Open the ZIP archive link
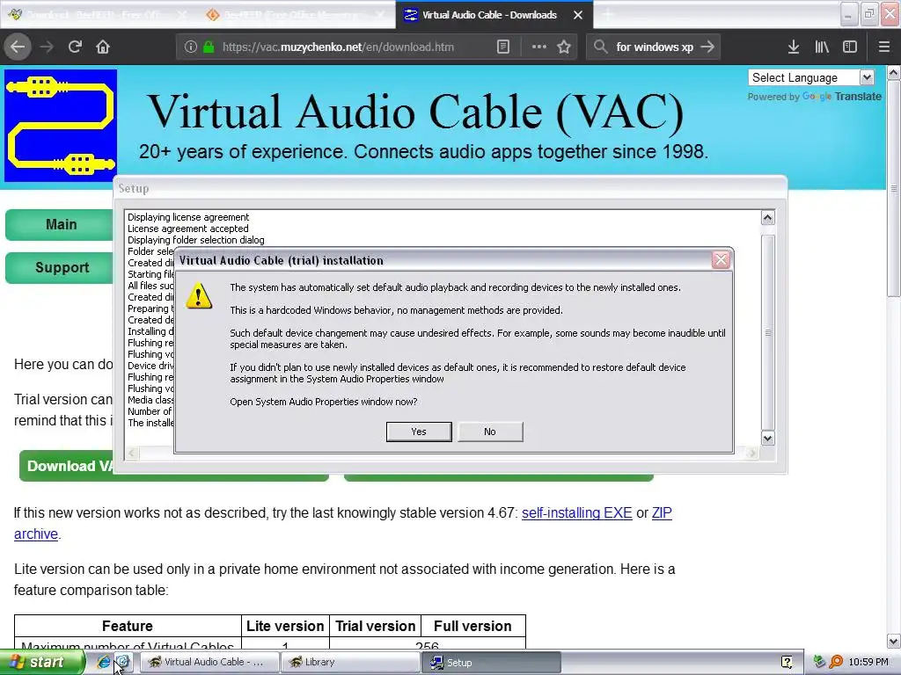 (x=662, y=512)
